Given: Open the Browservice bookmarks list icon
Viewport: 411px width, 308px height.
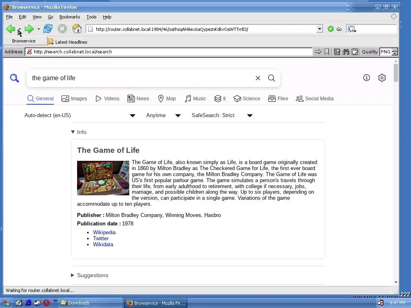Looking at the screenshot, I should [337, 52].
